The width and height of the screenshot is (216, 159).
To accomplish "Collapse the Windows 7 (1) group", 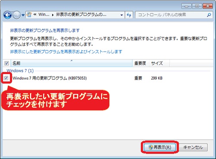I will pyautogui.click(x=20, y=71).
